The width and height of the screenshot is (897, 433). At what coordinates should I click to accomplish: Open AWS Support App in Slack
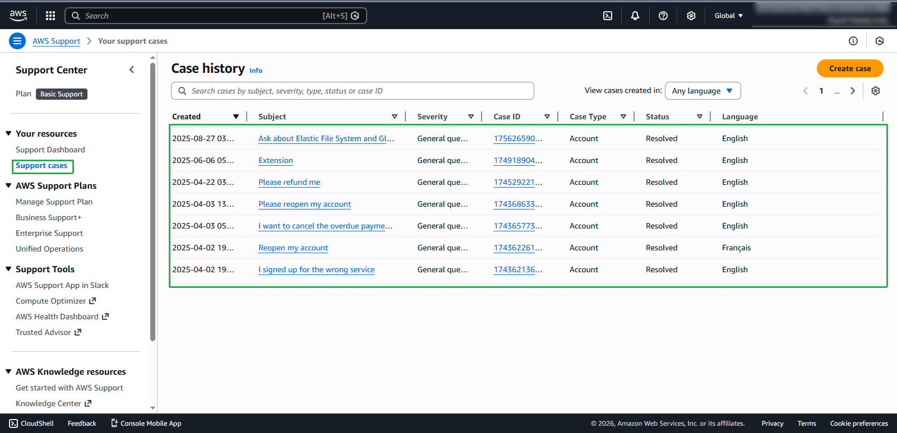tap(62, 285)
